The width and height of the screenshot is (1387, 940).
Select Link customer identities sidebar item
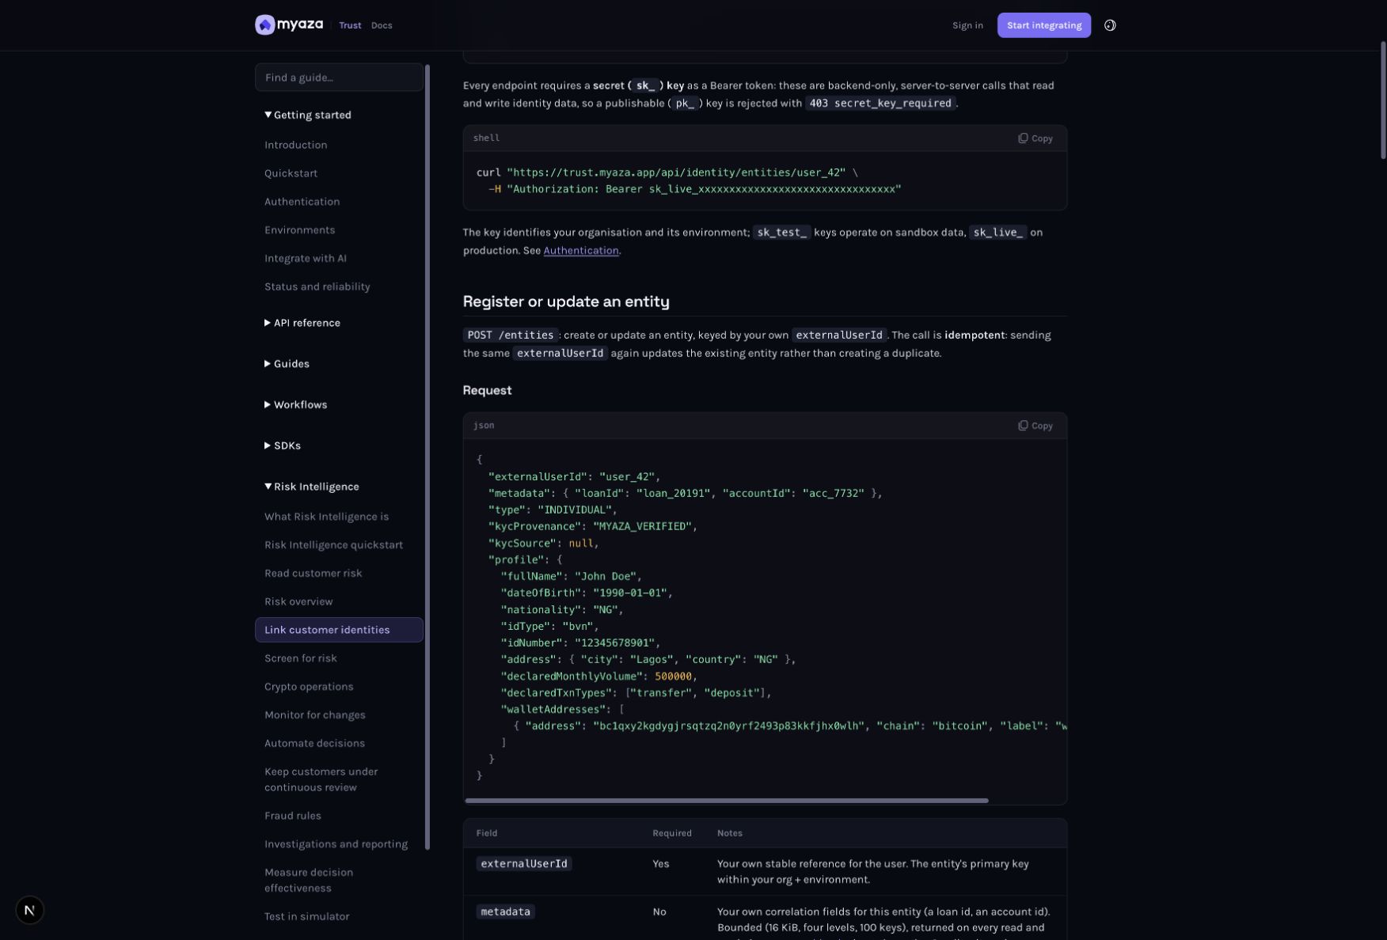[x=339, y=630]
